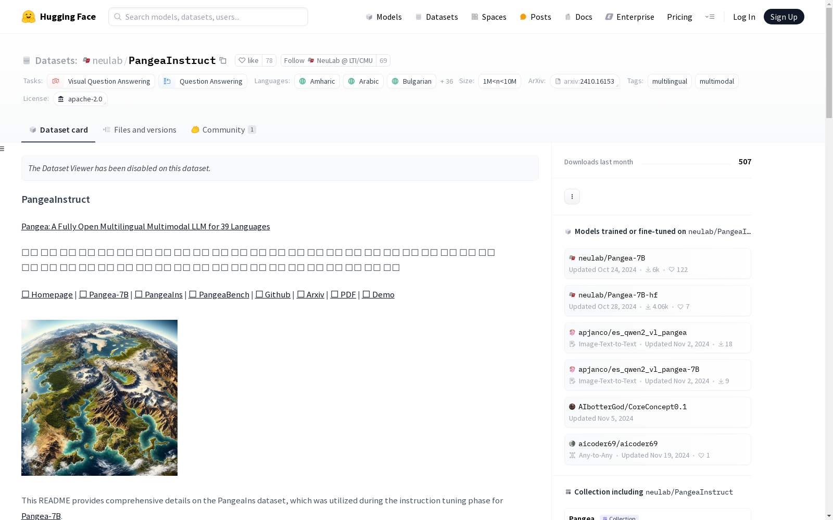This screenshot has width=833, height=520.
Task: Open the PDF link
Action: [x=343, y=294]
